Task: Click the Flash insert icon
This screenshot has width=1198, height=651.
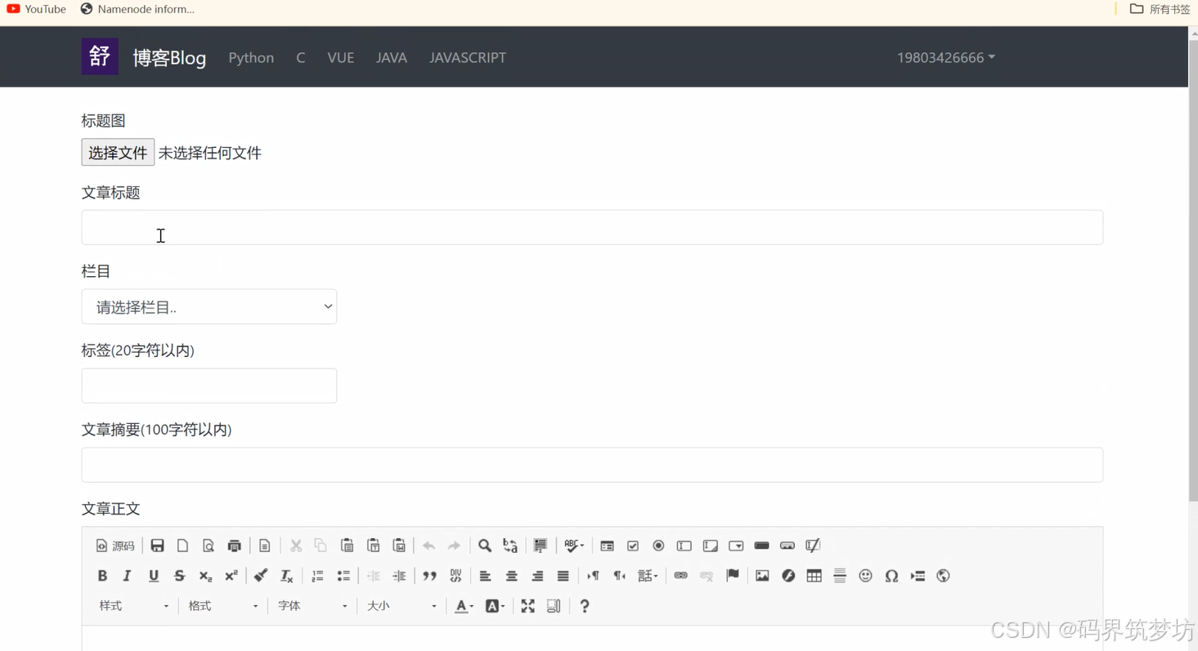Action: pos(788,576)
